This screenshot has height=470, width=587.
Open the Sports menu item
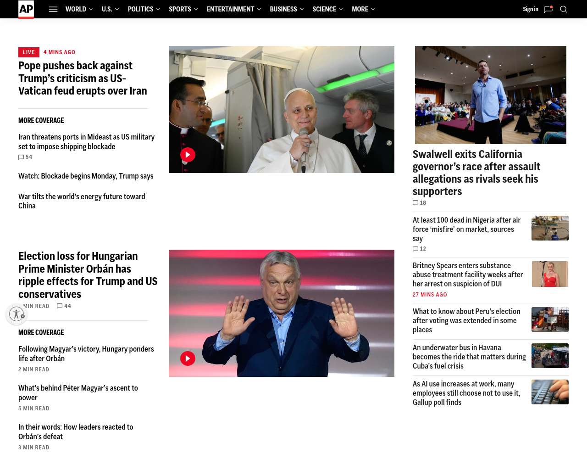pos(180,9)
